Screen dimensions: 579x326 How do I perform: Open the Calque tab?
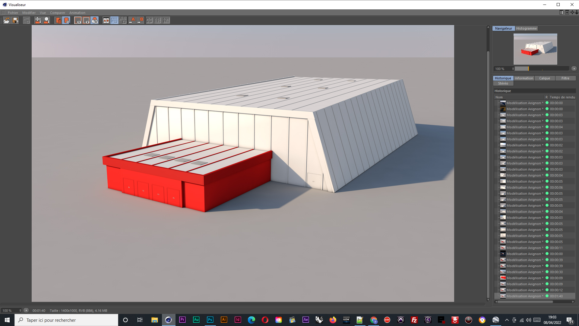pos(544,78)
